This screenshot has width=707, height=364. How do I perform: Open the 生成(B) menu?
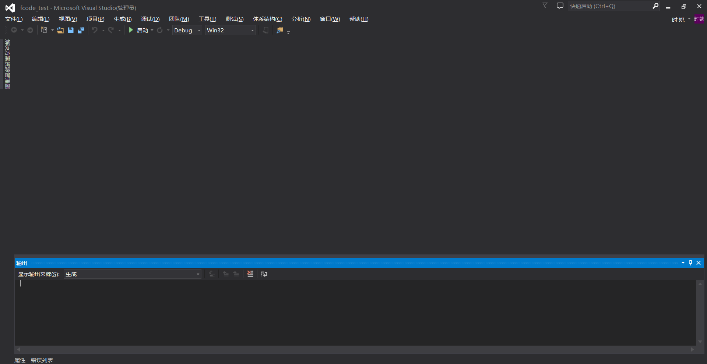123,19
